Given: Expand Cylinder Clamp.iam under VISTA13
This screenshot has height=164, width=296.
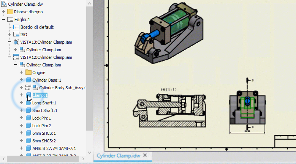Looking at the screenshot, I should click(16, 49).
